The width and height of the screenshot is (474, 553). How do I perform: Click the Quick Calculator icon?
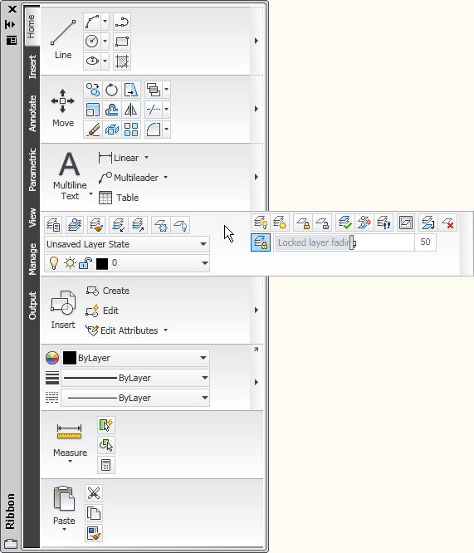[x=105, y=465]
